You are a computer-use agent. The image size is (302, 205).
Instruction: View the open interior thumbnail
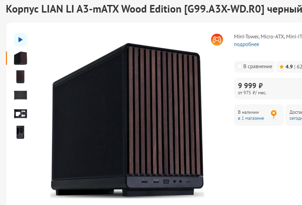(x=21, y=113)
